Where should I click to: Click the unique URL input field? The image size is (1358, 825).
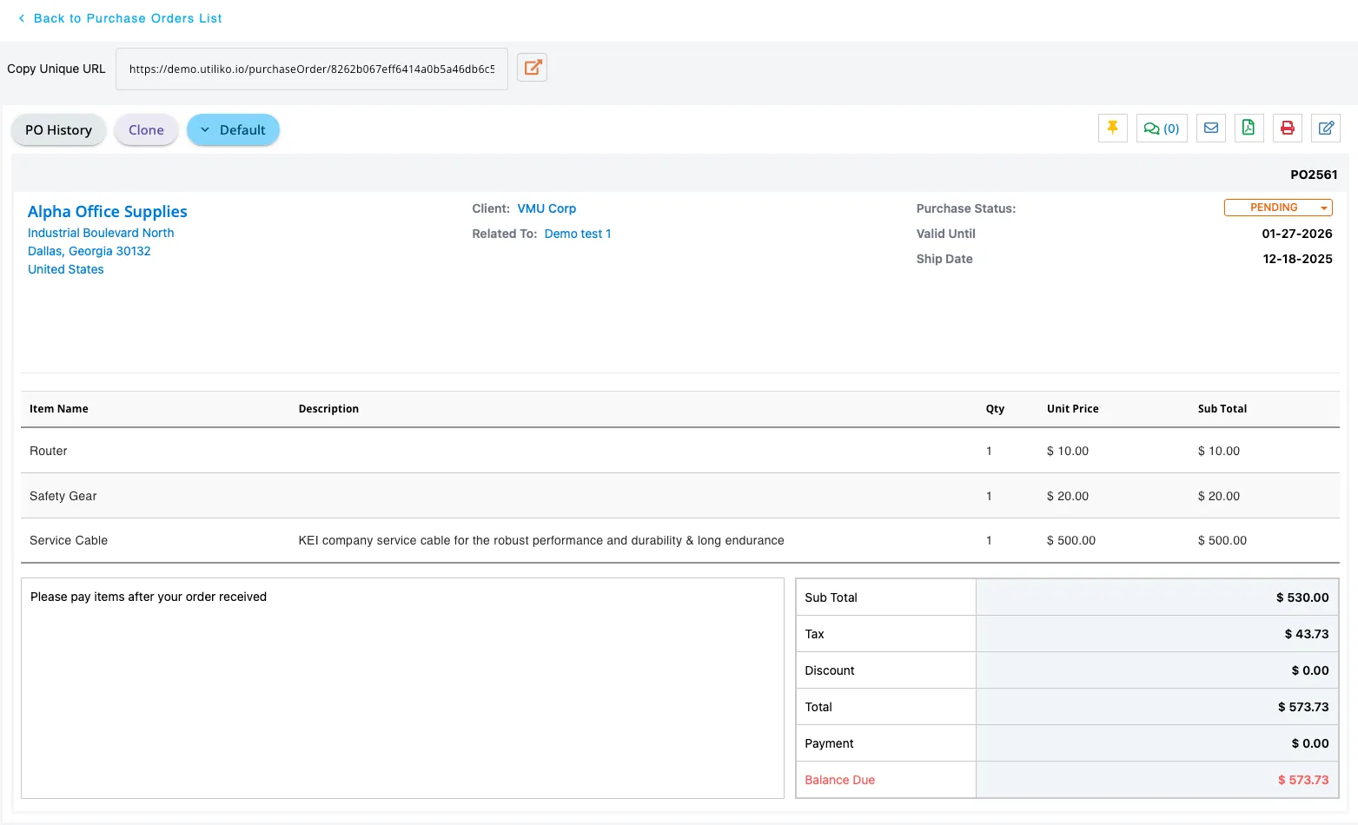(x=312, y=69)
